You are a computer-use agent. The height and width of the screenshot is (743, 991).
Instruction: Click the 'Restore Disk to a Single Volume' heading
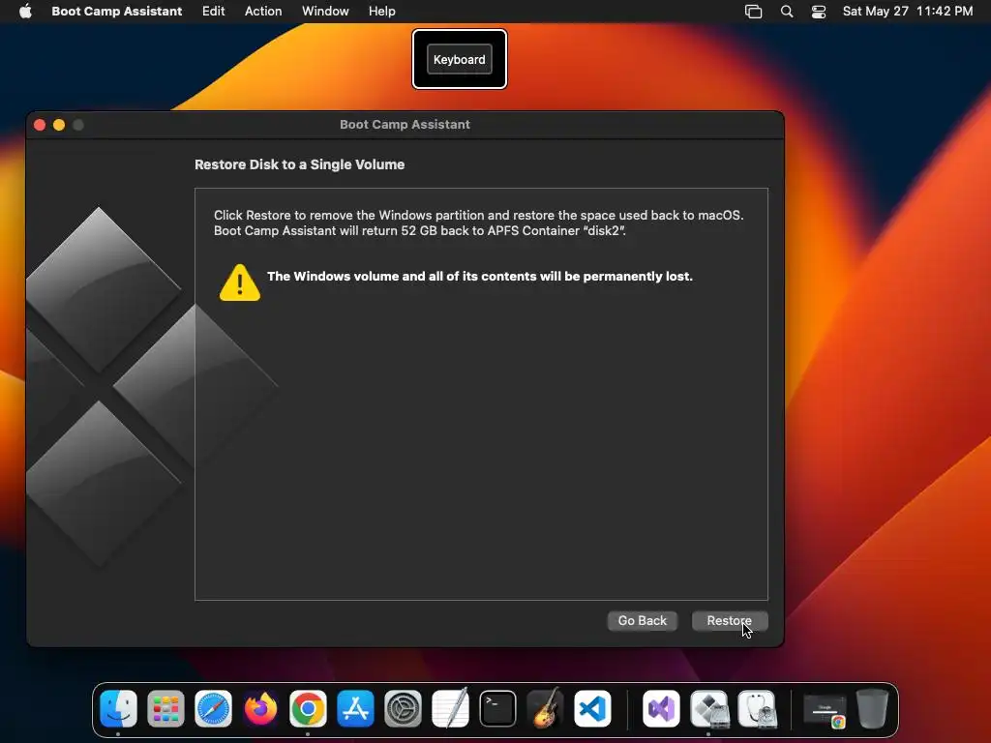pyautogui.click(x=300, y=164)
